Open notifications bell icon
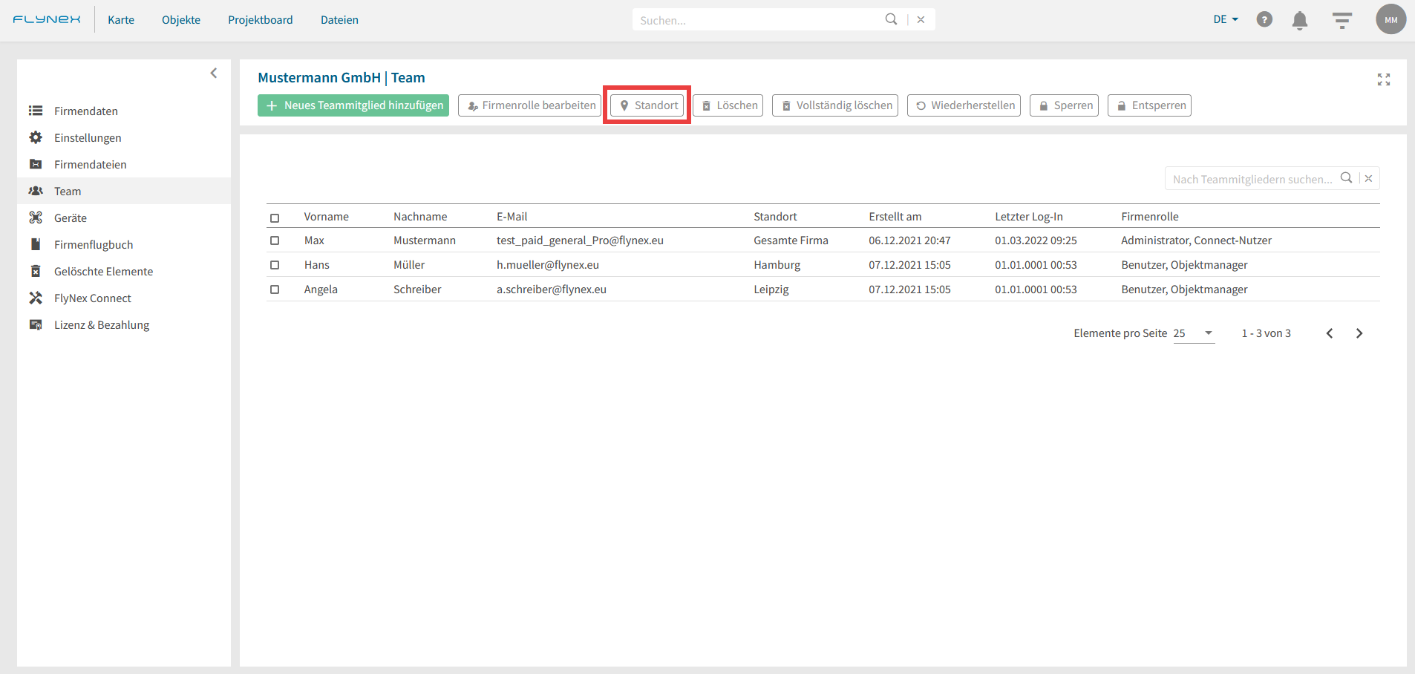Image resolution: width=1415 pixels, height=674 pixels. (x=1300, y=20)
